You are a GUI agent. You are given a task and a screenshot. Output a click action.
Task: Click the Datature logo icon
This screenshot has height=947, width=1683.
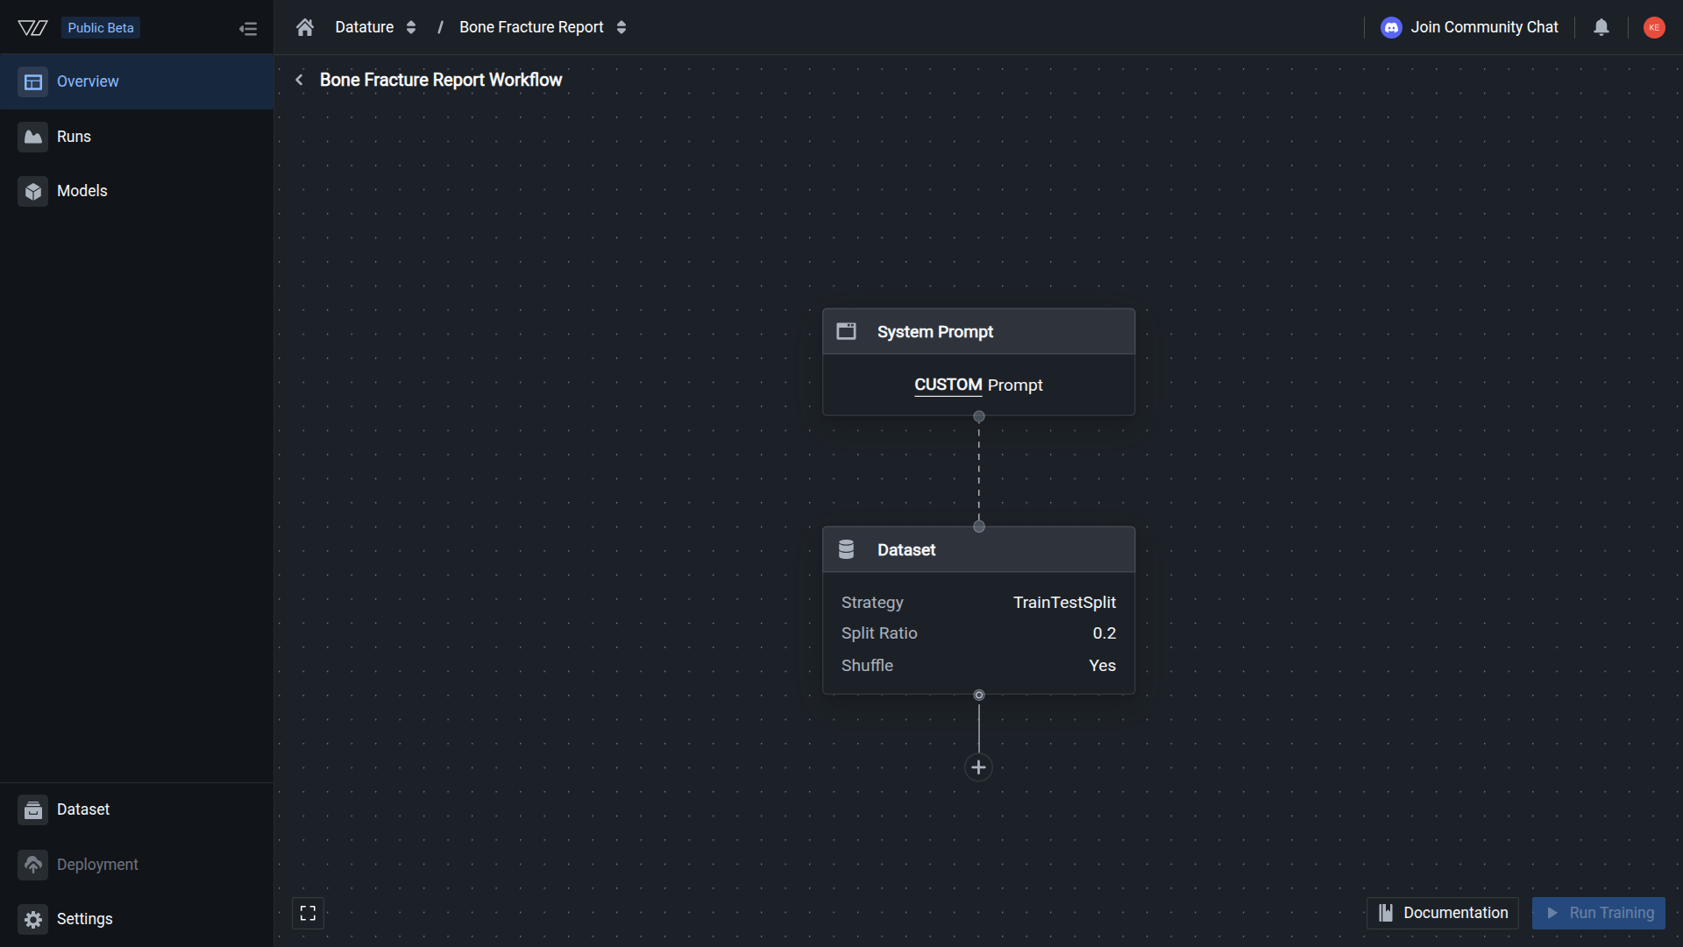coord(32,28)
